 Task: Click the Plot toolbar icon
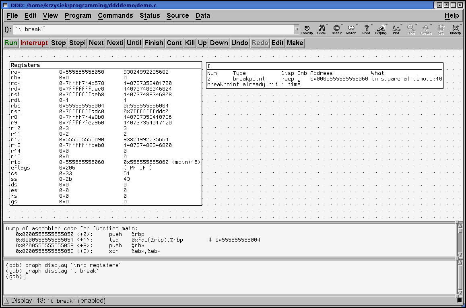396,29
